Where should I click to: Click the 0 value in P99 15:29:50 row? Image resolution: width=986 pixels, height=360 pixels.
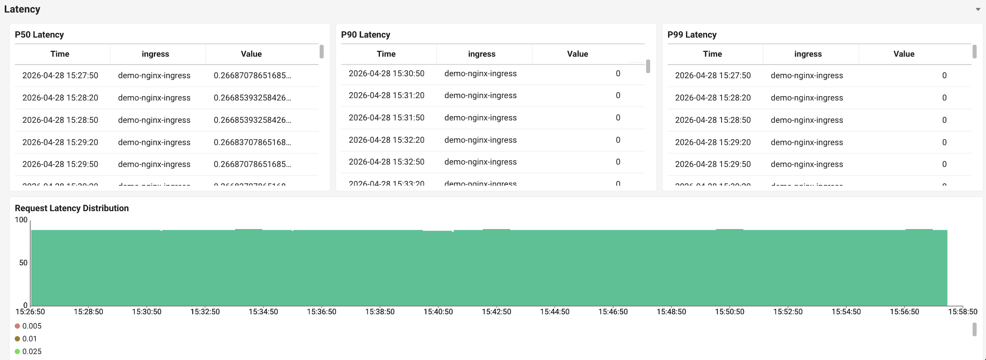pos(945,164)
